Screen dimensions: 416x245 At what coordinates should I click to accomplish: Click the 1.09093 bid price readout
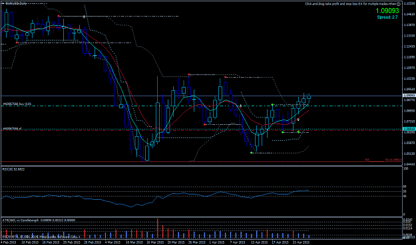tap(387, 11)
